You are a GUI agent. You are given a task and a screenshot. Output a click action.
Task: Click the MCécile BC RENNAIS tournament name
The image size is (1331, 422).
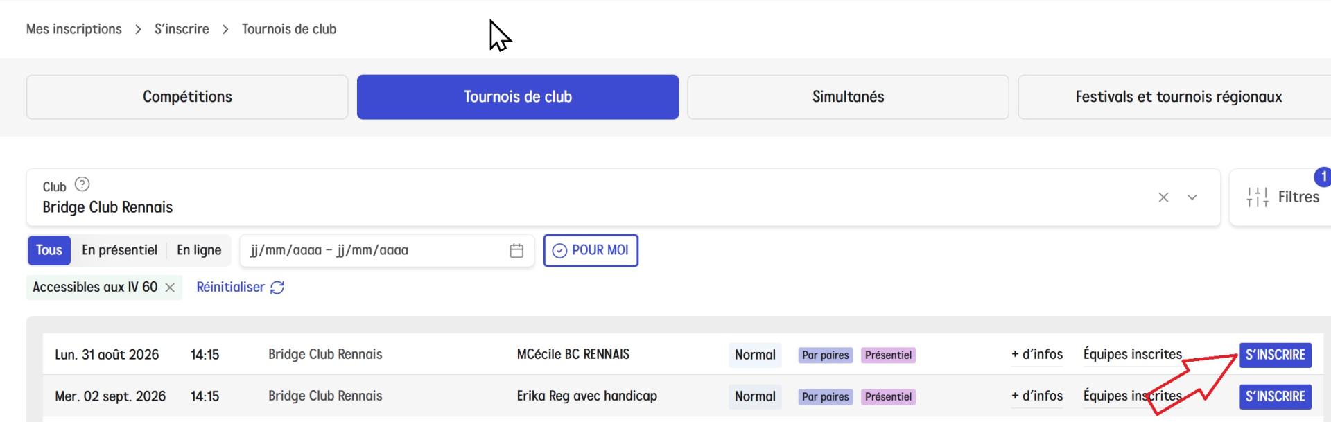click(573, 355)
